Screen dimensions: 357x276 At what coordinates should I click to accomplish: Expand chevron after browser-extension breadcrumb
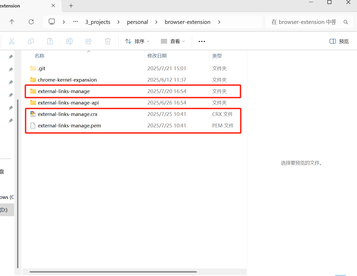click(219, 22)
